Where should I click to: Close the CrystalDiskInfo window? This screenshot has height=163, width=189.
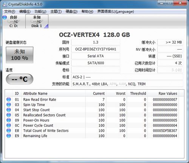[180, 3]
